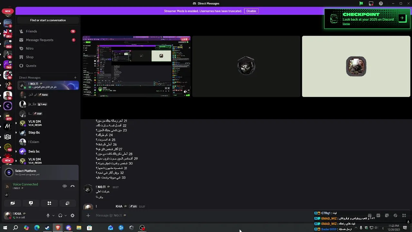The image size is (412, 232).
Task: Select the light background call tile
Action: 356,66
